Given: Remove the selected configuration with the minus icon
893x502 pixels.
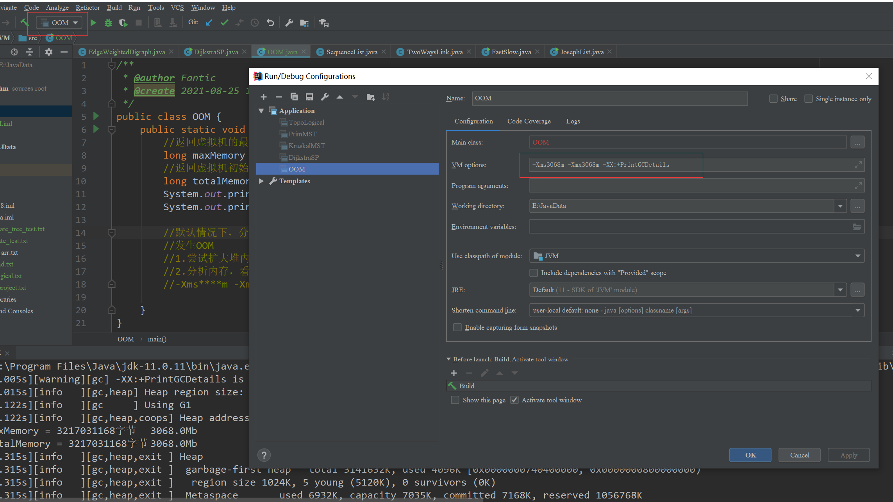Looking at the screenshot, I should [x=279, y=97].
